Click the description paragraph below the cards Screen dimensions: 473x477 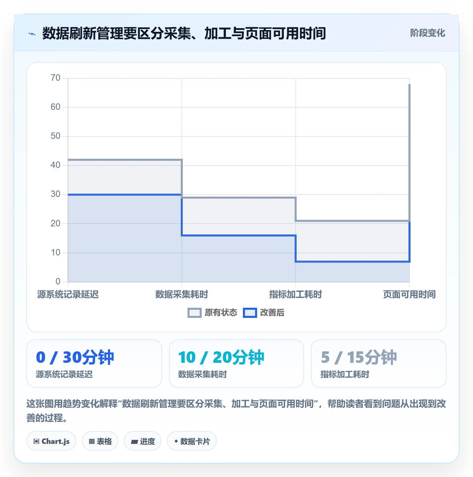tap(236, 411)
